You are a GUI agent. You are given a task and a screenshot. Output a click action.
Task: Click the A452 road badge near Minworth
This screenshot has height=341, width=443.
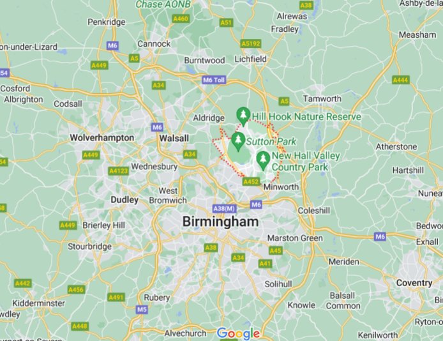251,181
